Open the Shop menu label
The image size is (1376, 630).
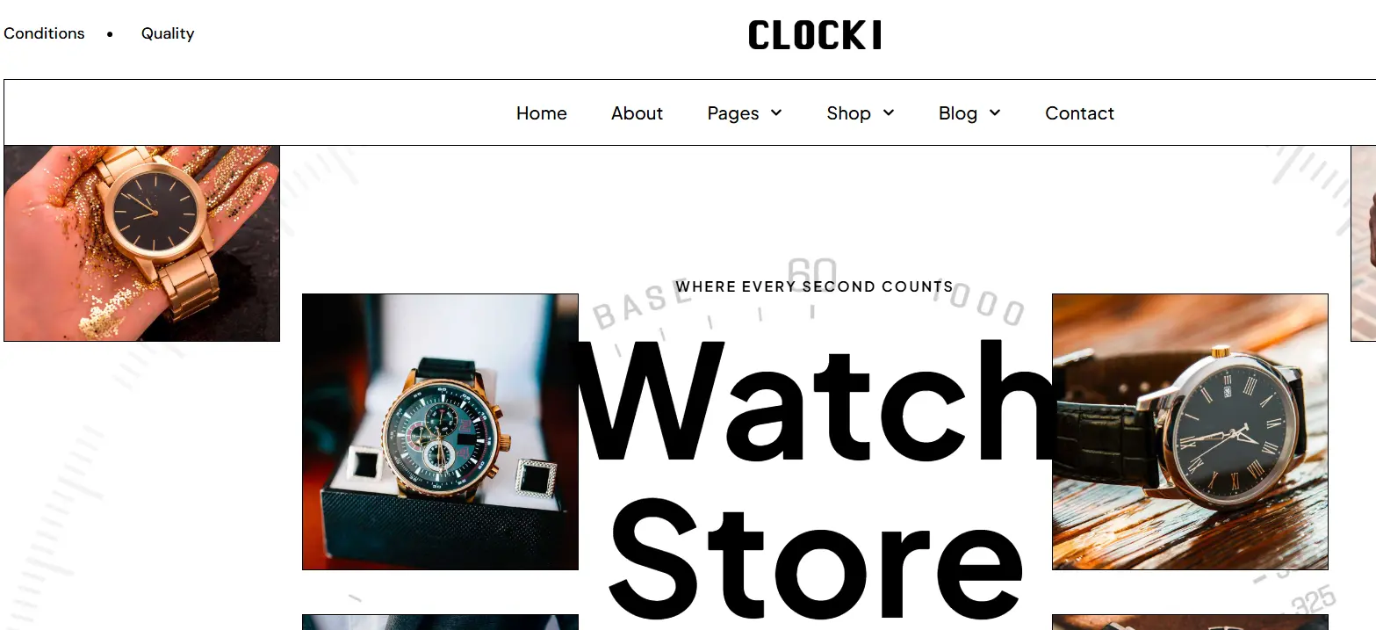[x=848, y=113]
